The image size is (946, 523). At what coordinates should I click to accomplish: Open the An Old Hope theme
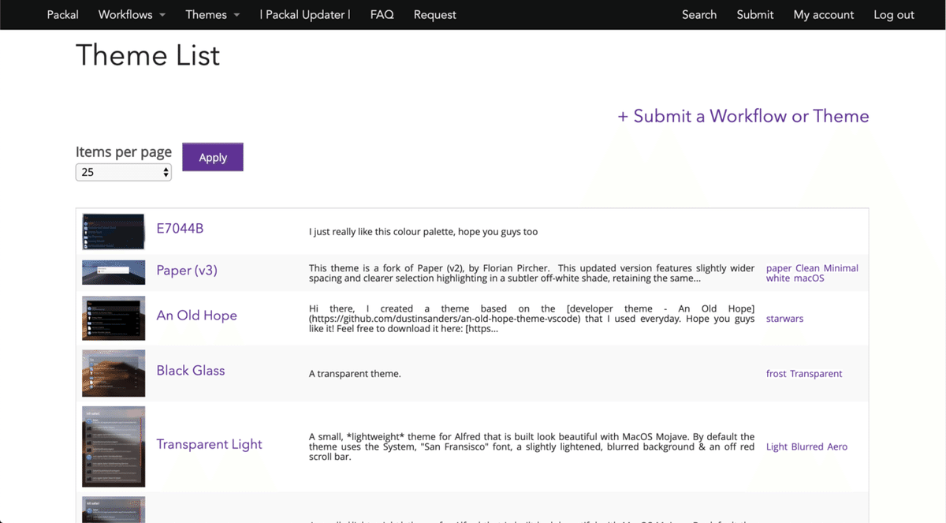click(x=196, y=316)
